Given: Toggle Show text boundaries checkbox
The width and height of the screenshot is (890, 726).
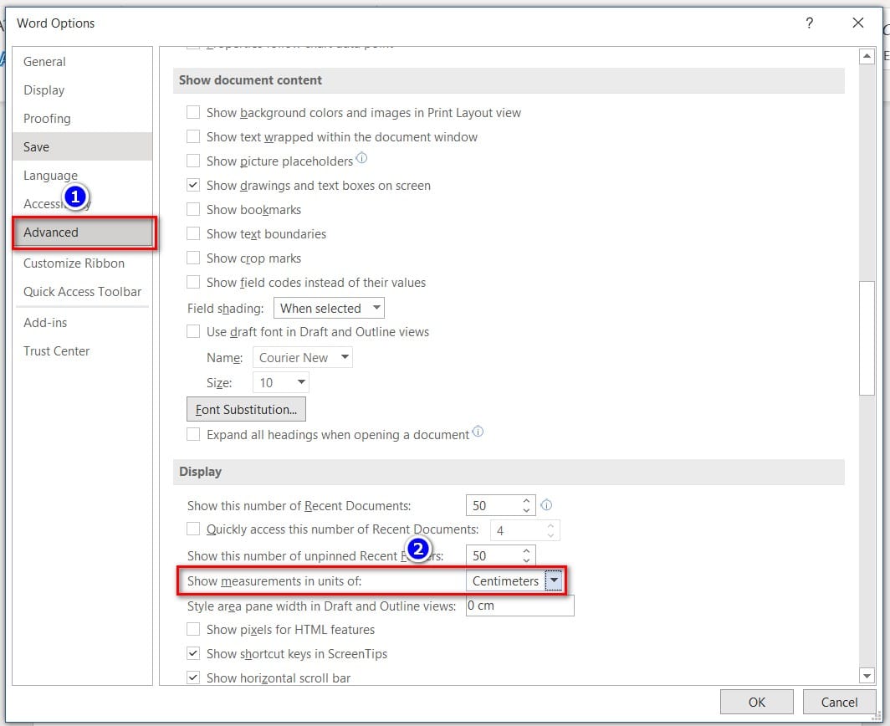Looking at the screenshot, I should [x=193, y=234].
